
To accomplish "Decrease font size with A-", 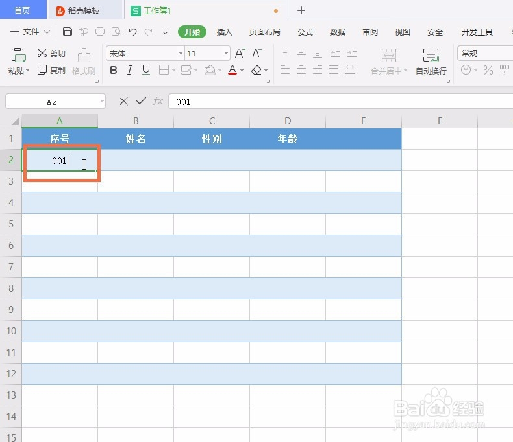I will click(256, 53).
